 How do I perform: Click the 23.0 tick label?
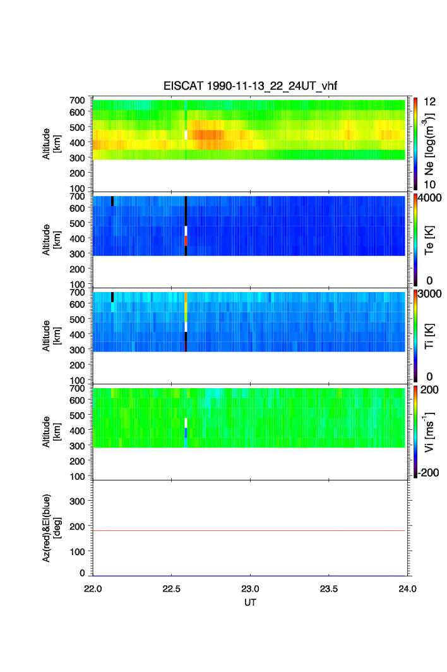250,589
